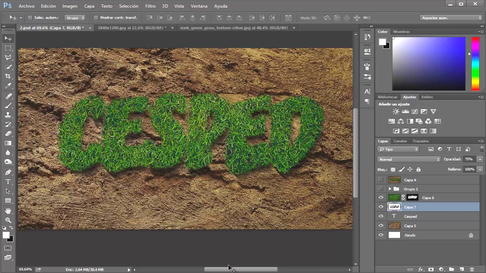Add a layer mask button
The image size is (486, 273).
(431, 269)
